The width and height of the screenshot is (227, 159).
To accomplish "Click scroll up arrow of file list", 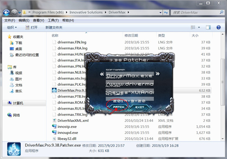I will pos(222,35).
